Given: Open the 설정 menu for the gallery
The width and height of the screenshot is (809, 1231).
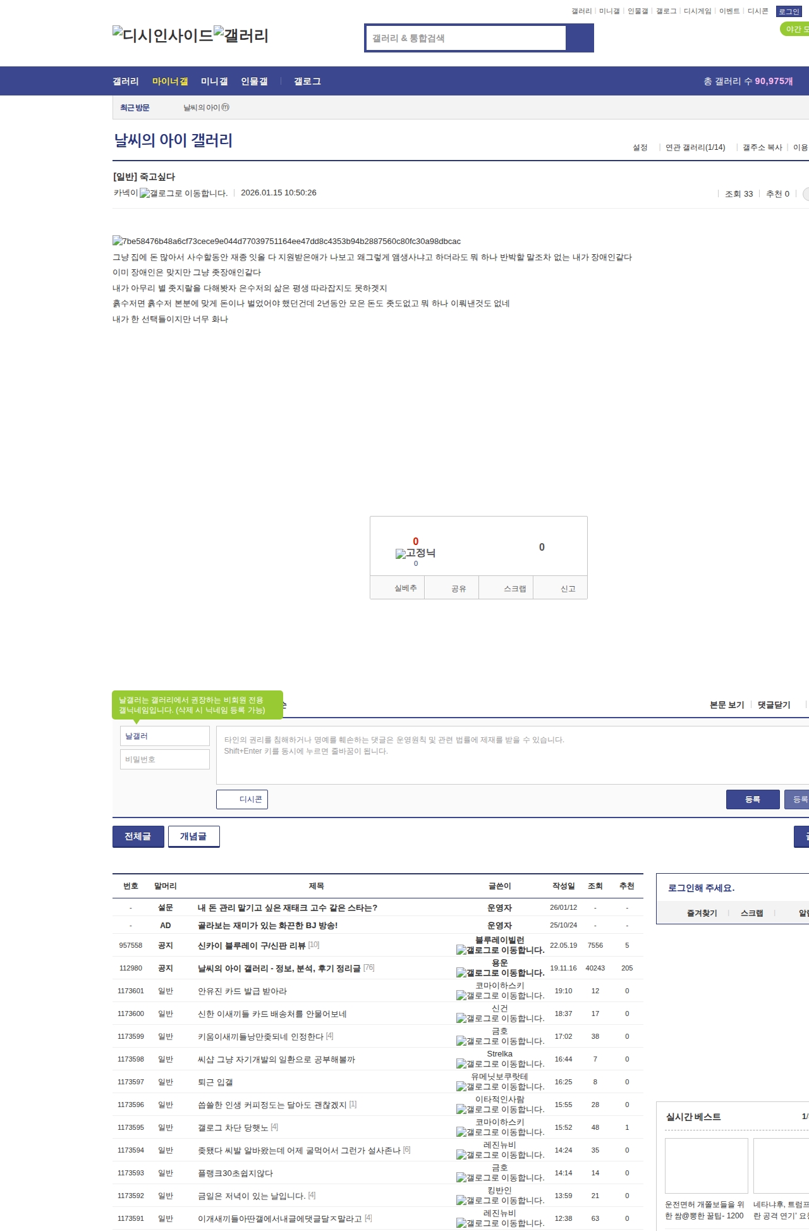Looking at the screenshot, I should coord(640,147).
